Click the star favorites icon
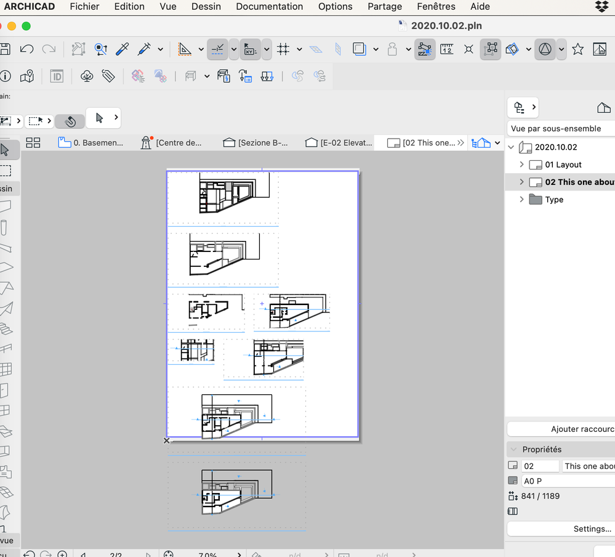Viewport: 615px width, 557px height. point(577,49)
